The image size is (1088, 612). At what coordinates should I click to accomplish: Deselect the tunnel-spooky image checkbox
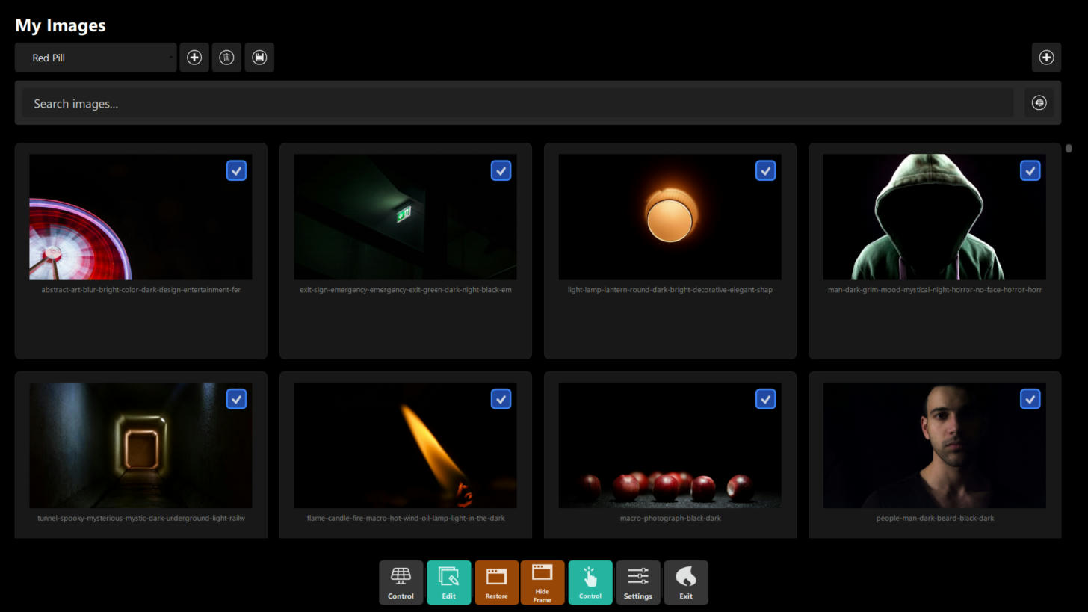[x=236, y=400]
